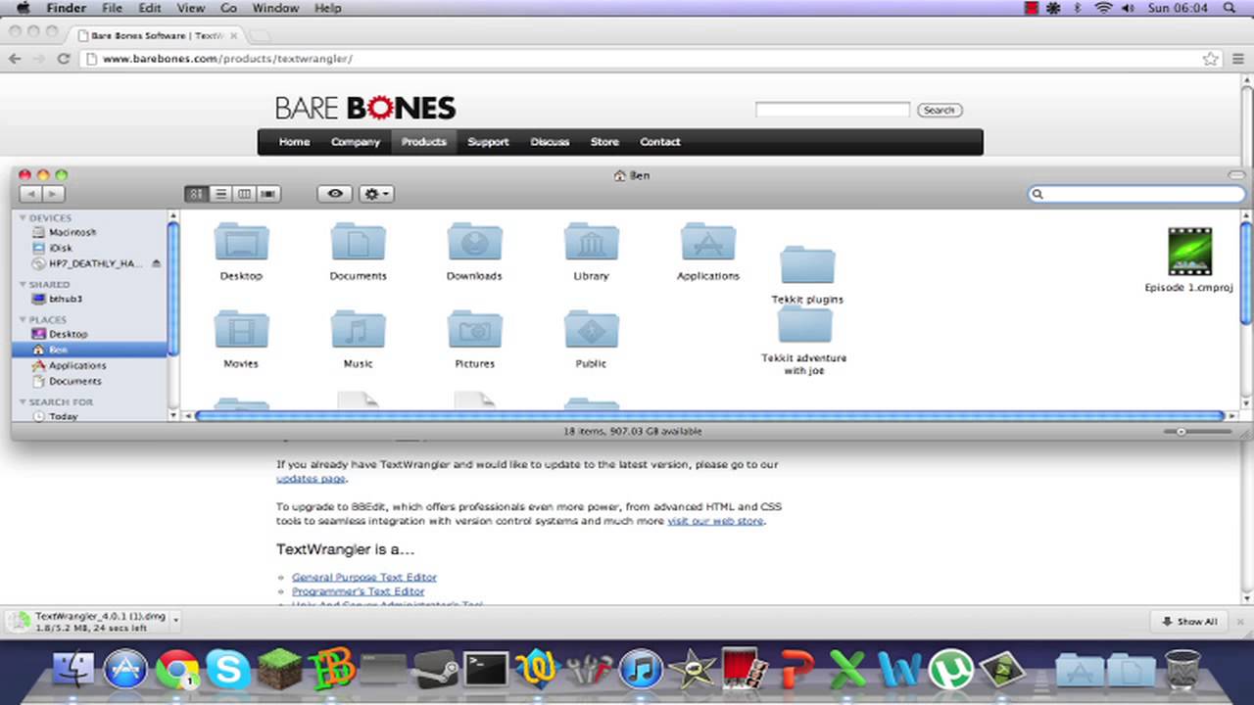This screenshot has height=705, width=1254.
Task: Open the Library folder
Action: tap(591, 252)
